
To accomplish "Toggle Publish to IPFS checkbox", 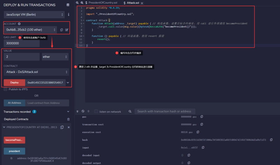I will click(x=6, y=89).
